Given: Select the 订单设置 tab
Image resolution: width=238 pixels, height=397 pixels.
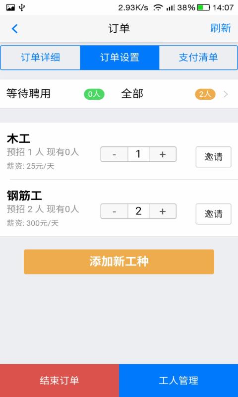Looking at the screenshot, I should (119, 58).
